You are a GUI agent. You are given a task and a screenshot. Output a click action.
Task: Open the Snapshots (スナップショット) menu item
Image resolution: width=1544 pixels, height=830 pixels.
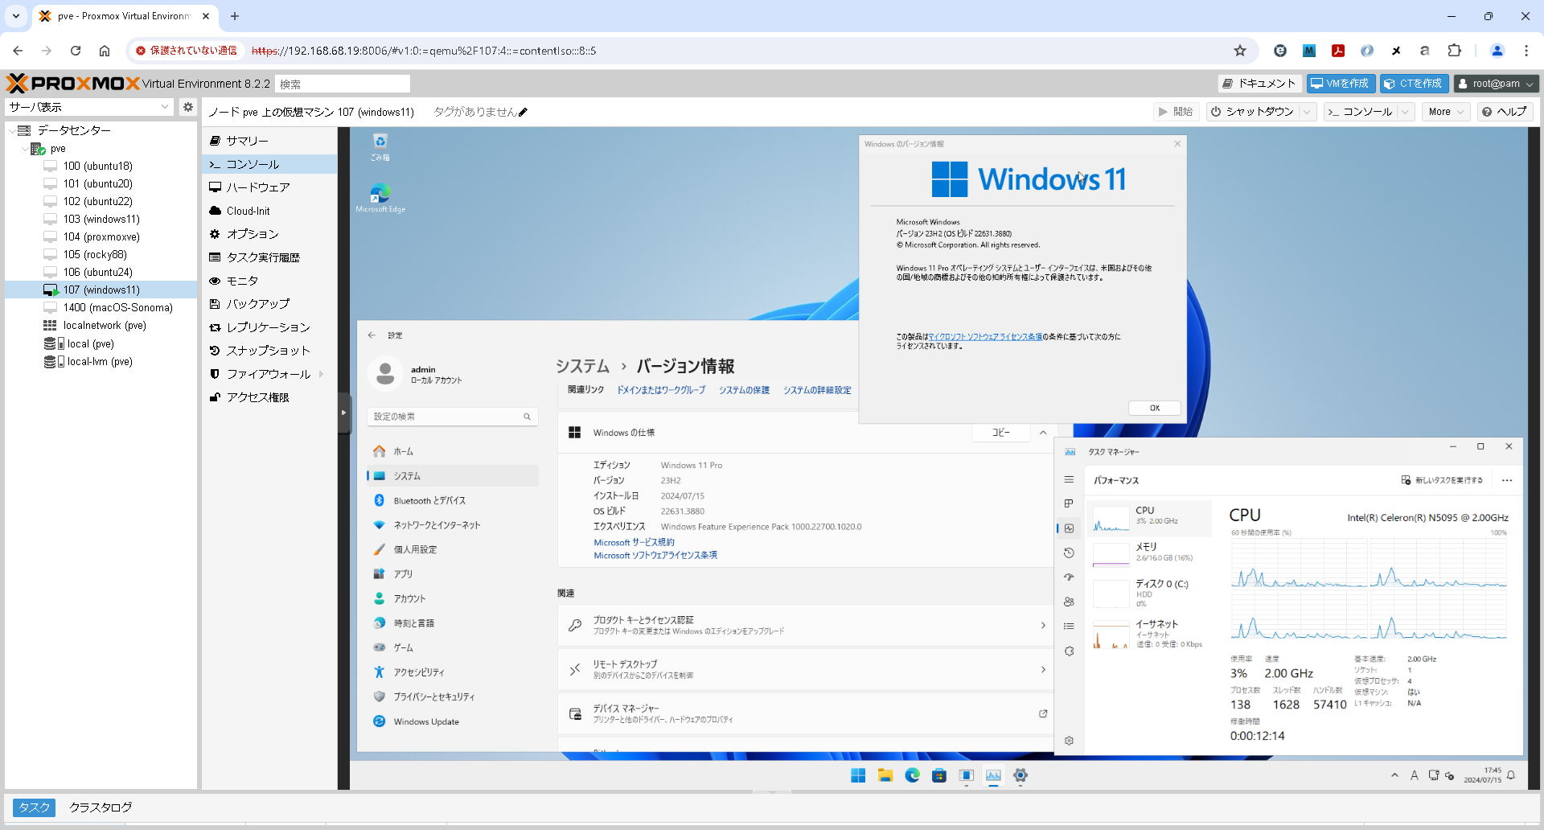269,351
